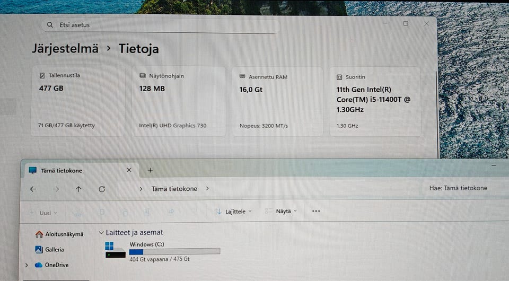Click the Share icon in Explorer toolbar
The width and height of the screenshot is (509, 281).
tap(171, 212)
